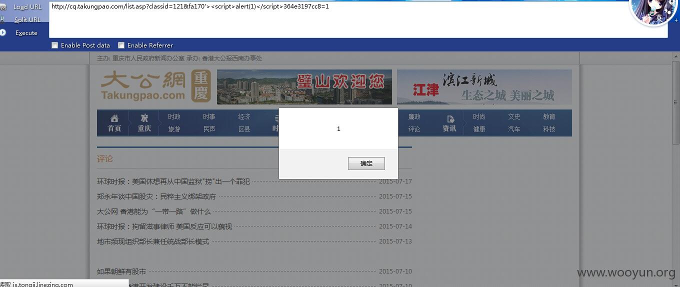Screen dimensions: 680x287
Task: Click the Split URL label
Action: tap(27, 20)
